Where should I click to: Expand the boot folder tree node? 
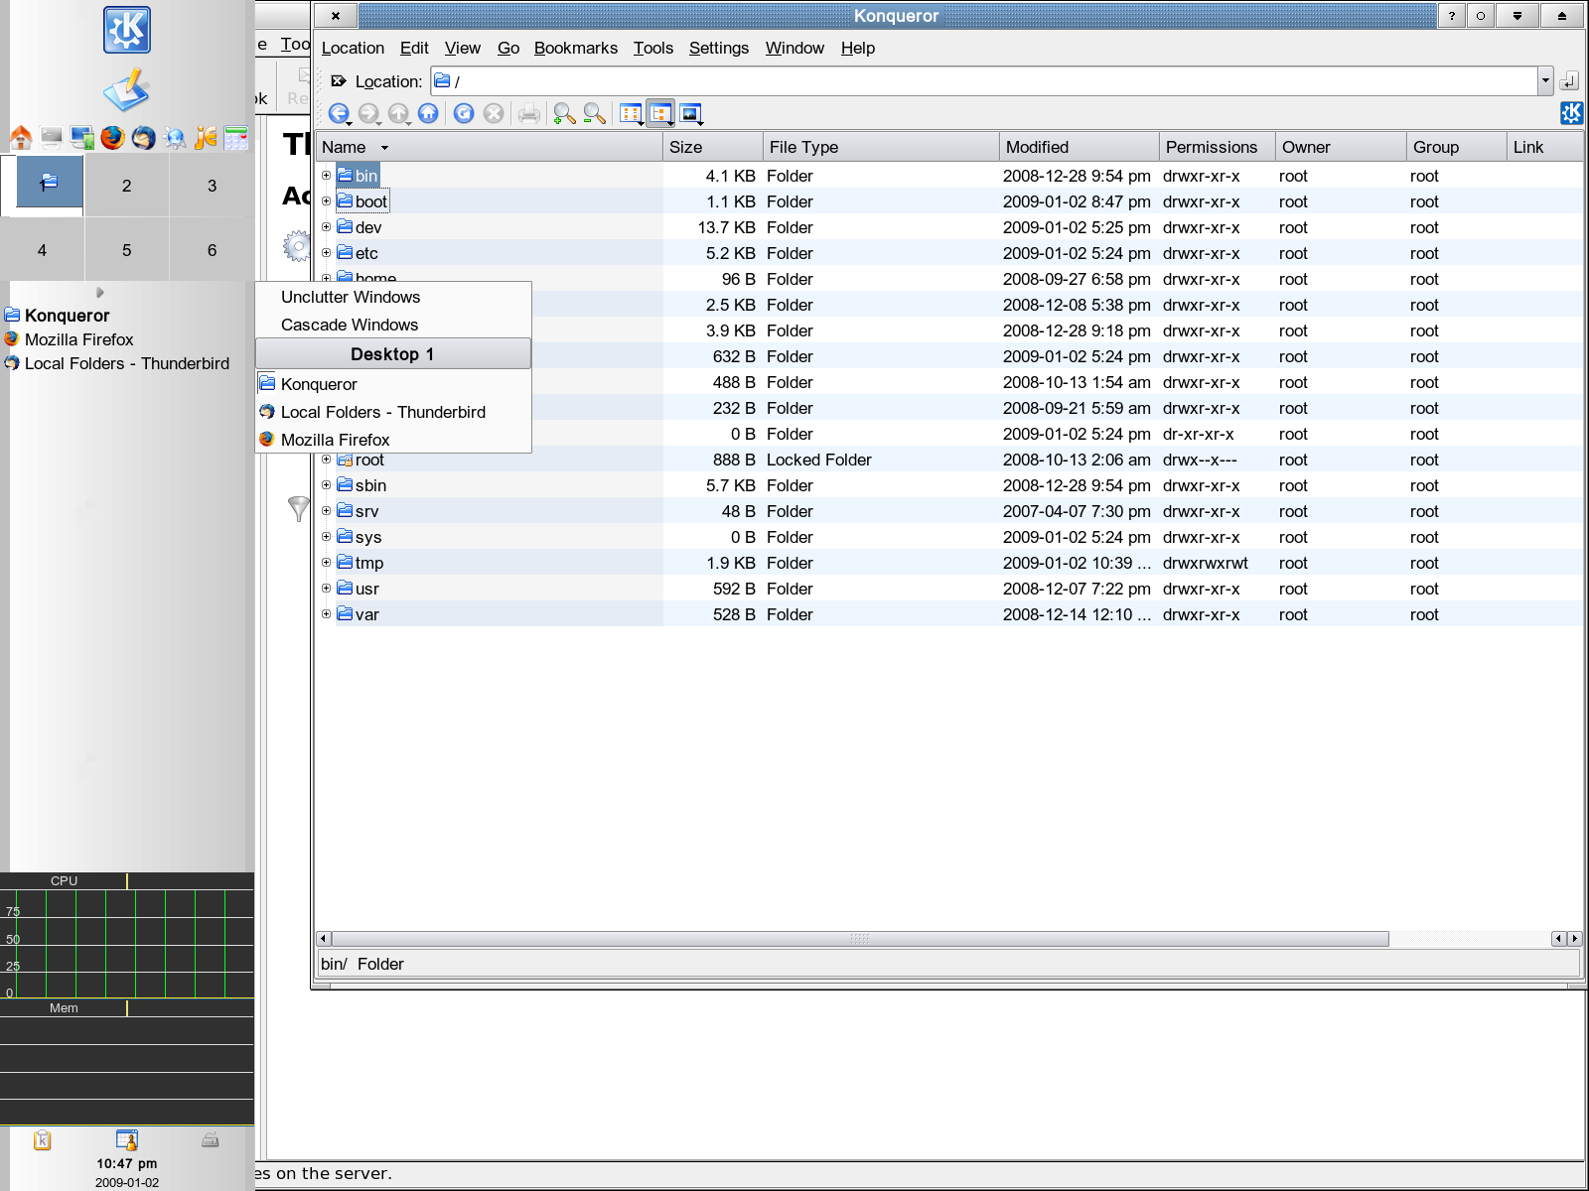pos(326,201)
